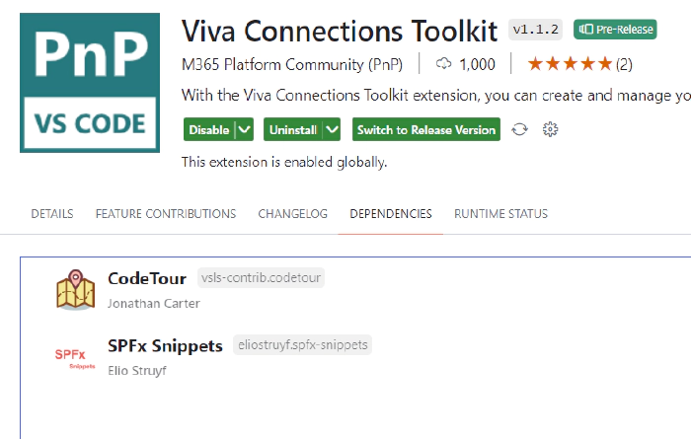Click the Pre-Release badge
The height and width of the screenshot is (439, 691).
point(615,30)
